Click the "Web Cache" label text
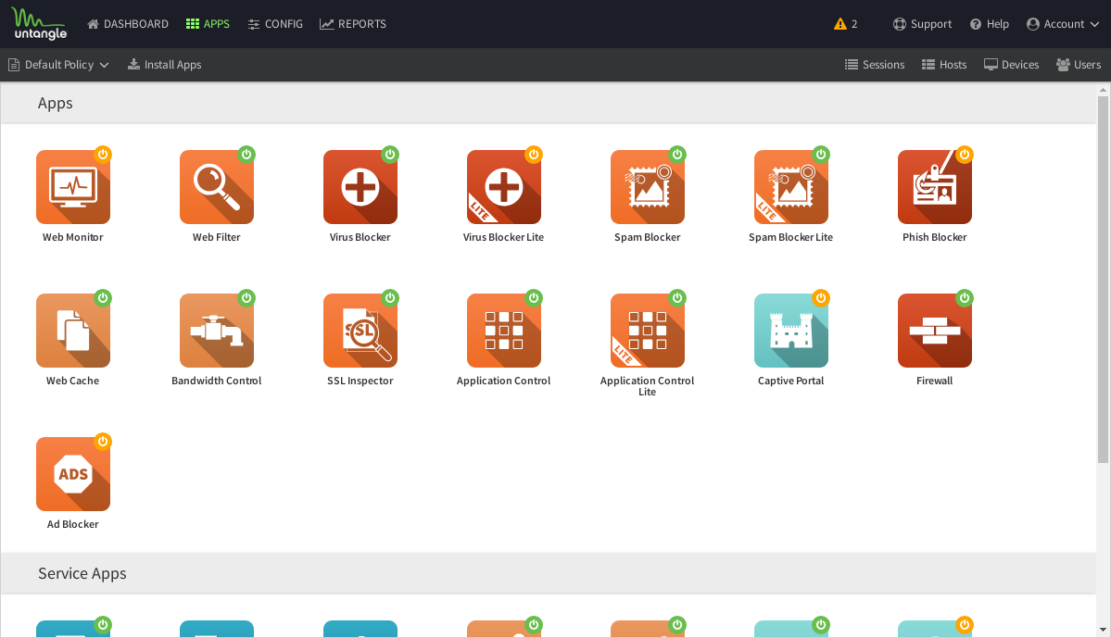Viewport: 1111px width, 638px height. pos(73,381)
